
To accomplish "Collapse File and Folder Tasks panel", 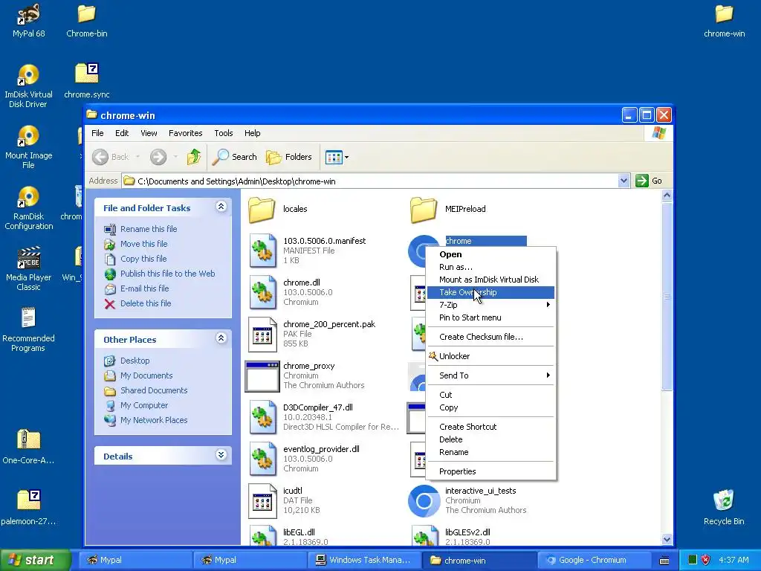I will tap(221, 207).
